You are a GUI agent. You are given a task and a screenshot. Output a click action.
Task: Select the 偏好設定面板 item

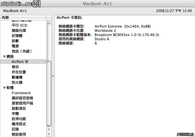[22, 98]
